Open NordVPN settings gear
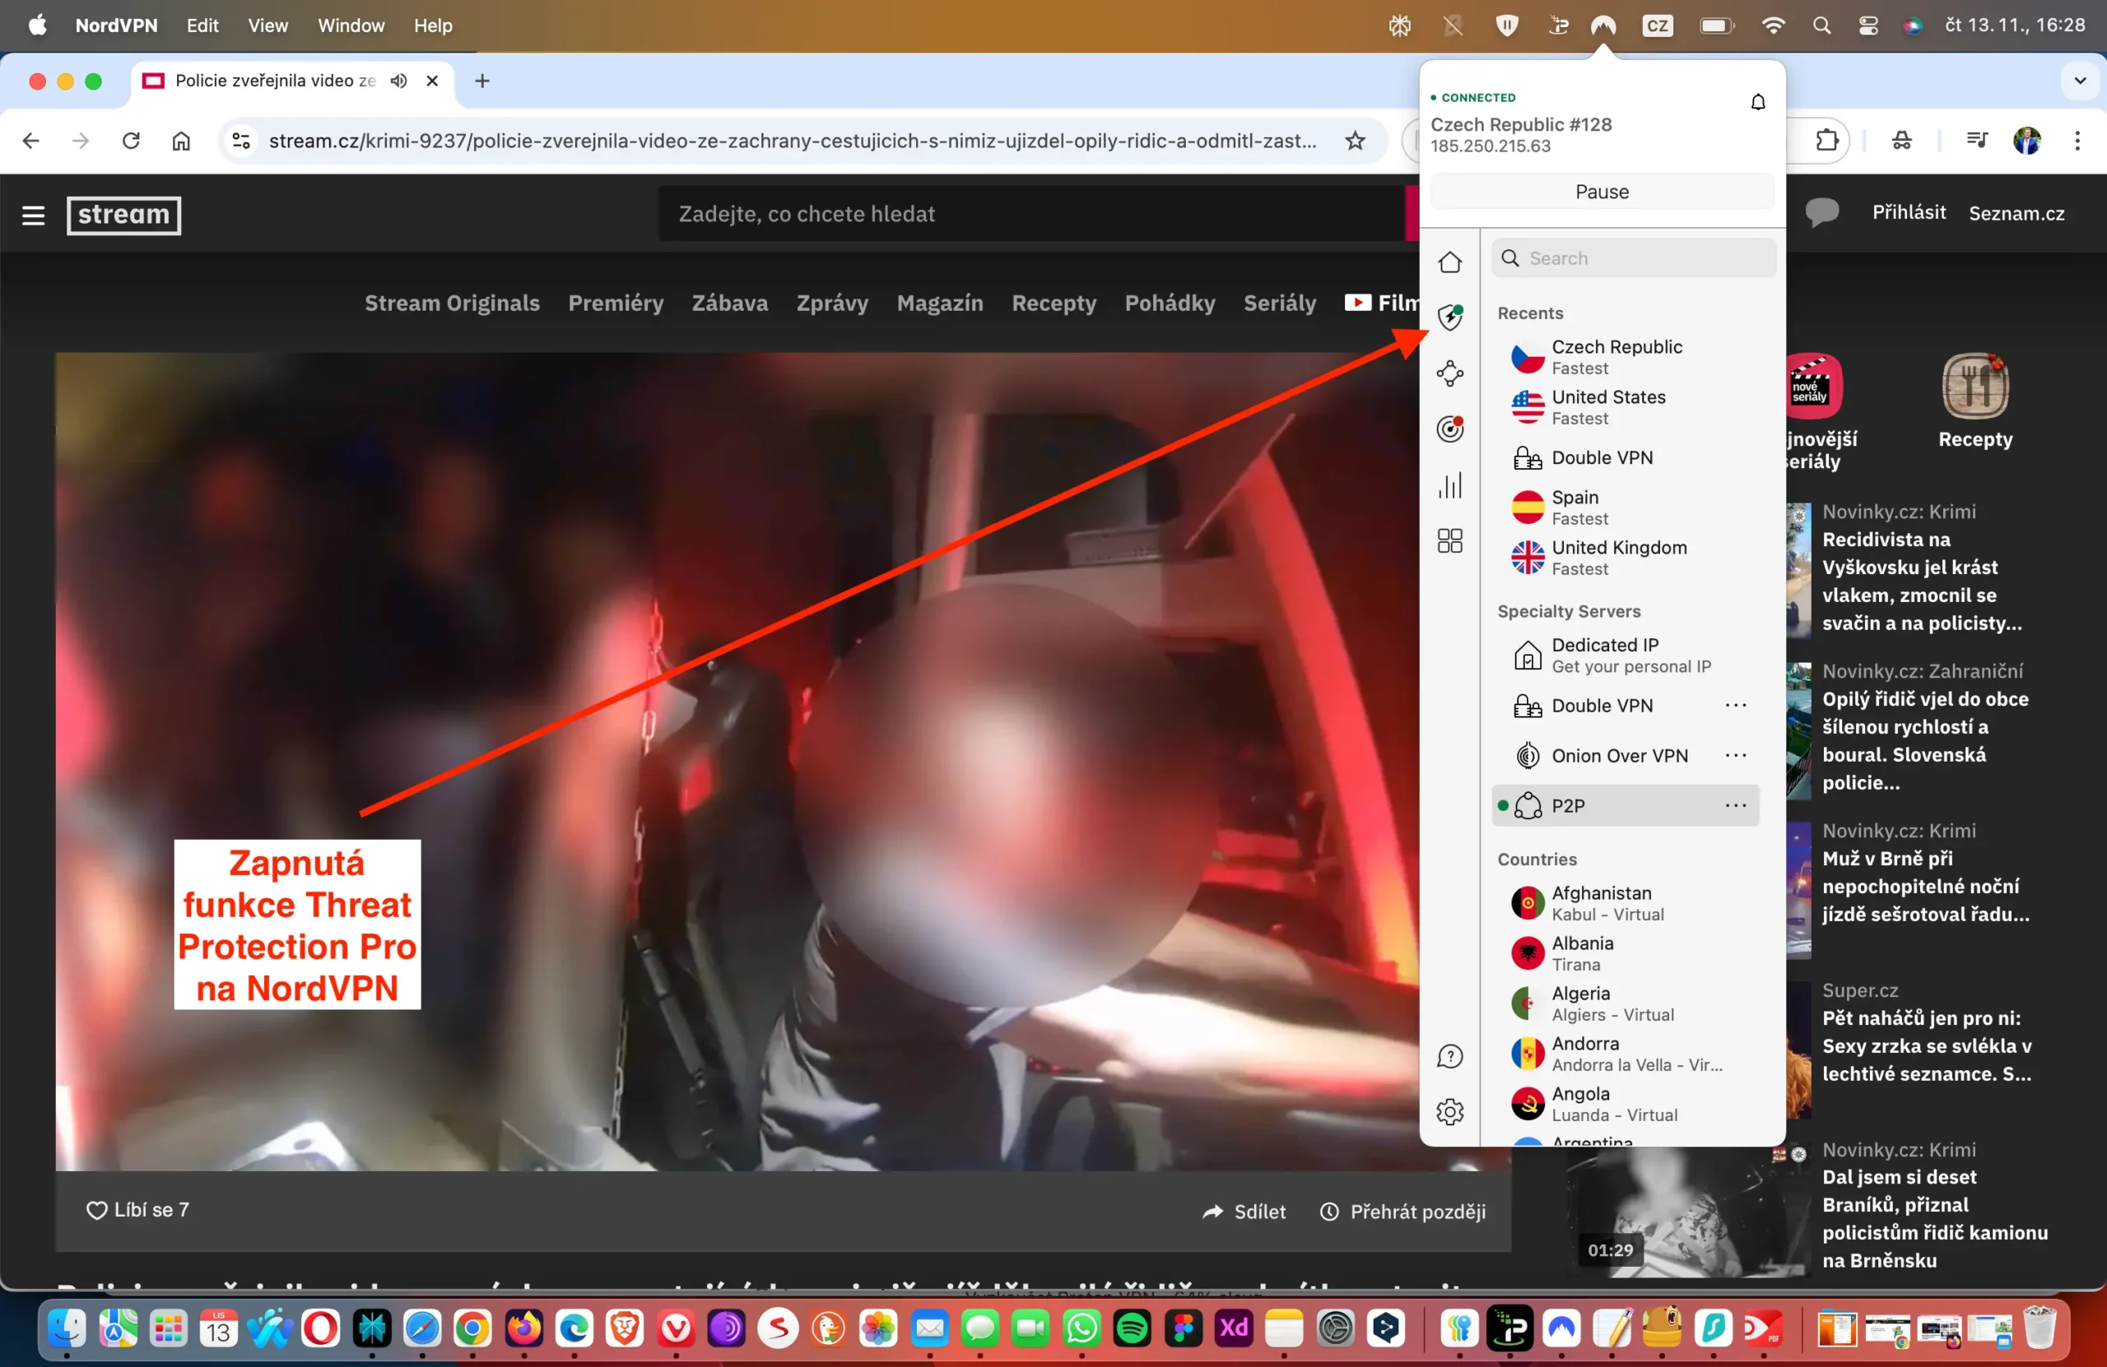Screen dimensions: 2107x1367 (1450, 1111)
